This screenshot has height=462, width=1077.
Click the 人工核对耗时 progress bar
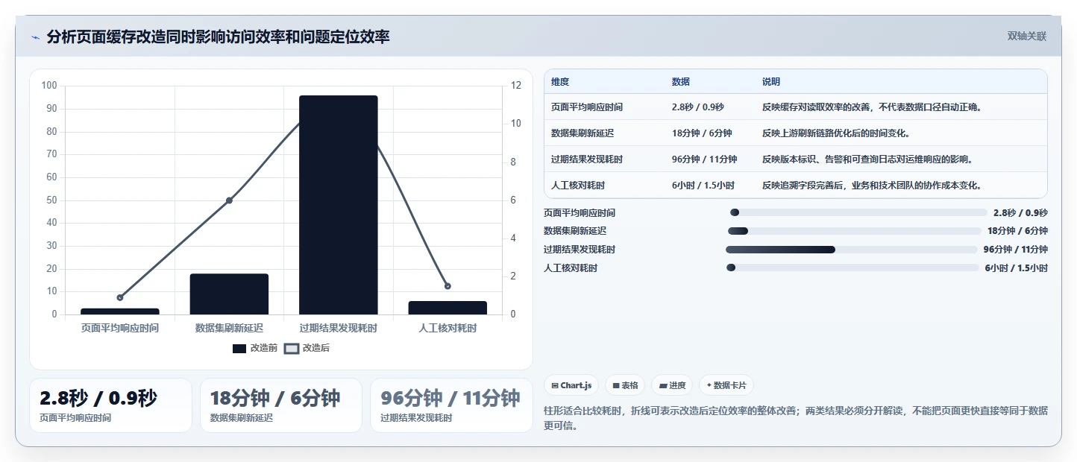(853, 268)
